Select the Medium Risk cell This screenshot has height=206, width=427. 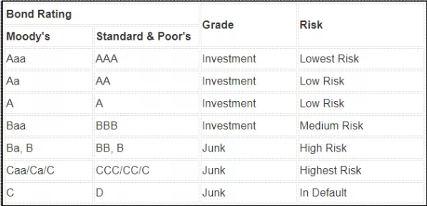[331, 126]
